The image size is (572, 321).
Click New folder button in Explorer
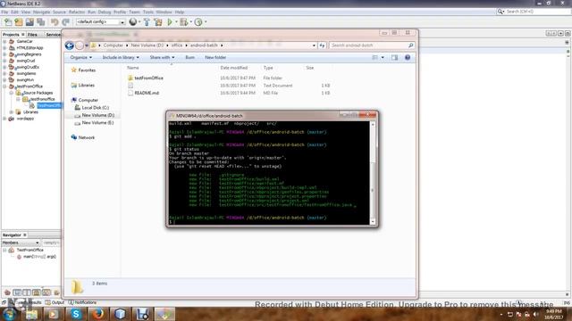(215, 57)
